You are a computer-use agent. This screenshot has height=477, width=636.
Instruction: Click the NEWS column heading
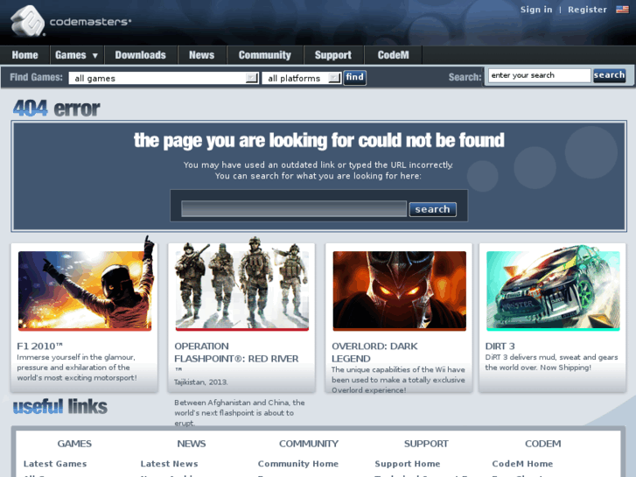tap(192, 444)
